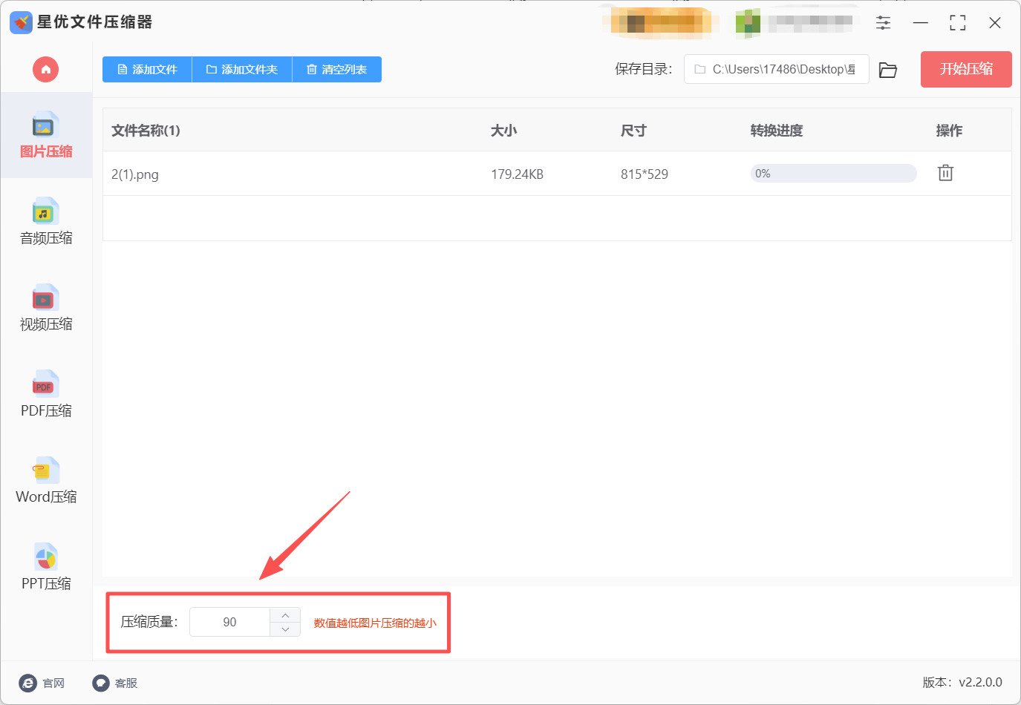Click the save directory path field

776,69
